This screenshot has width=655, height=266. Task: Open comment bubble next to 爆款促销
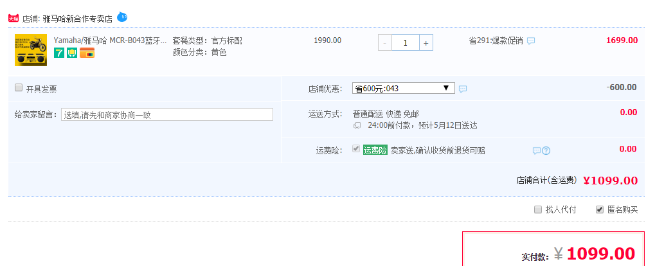pos(531,41)
